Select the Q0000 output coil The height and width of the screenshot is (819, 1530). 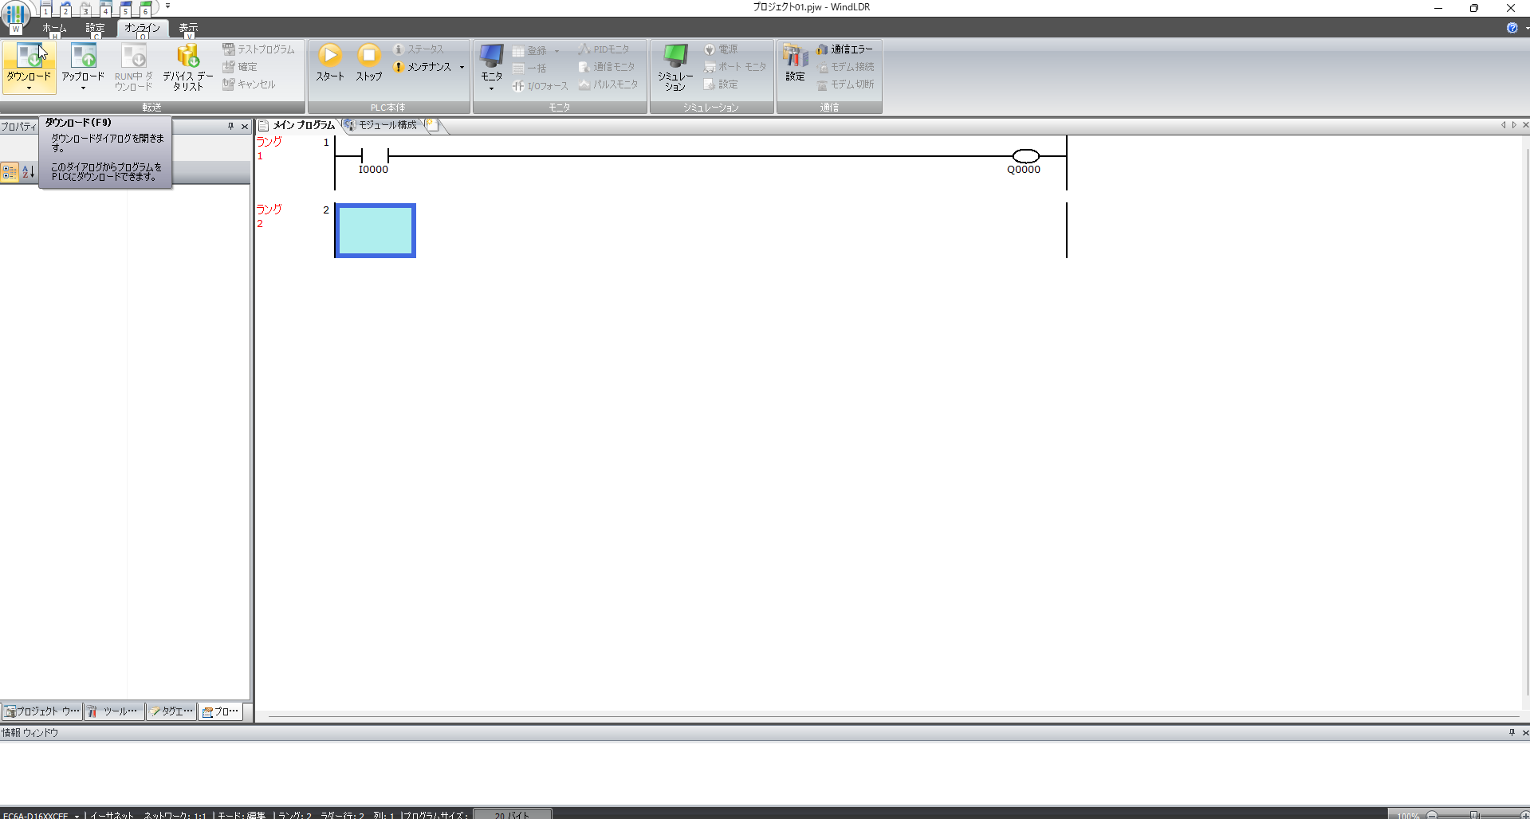[1025, 156]
